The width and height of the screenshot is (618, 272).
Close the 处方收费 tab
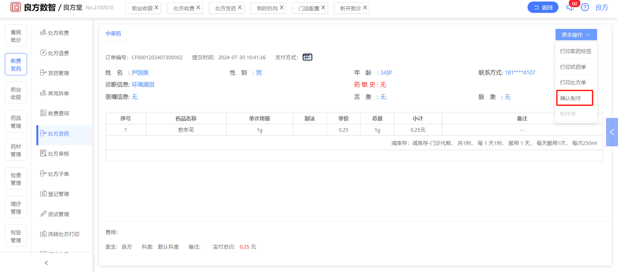coord(198,8)
